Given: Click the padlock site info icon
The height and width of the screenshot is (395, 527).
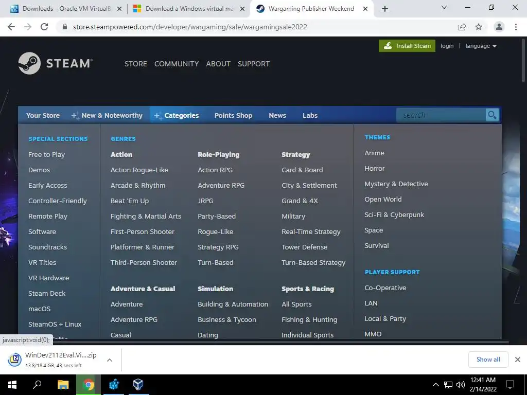Looking at the screenshot, I should point(65,27).
